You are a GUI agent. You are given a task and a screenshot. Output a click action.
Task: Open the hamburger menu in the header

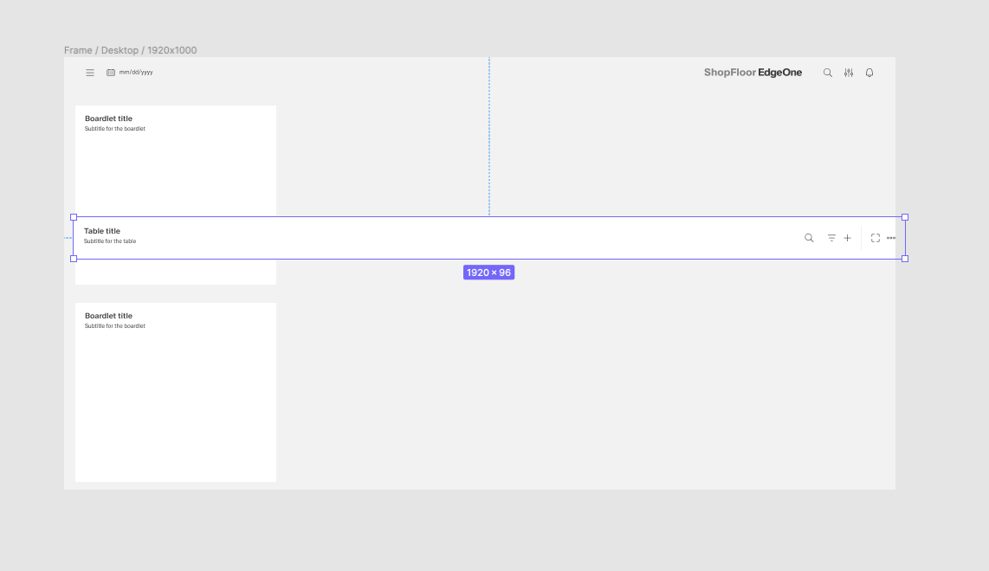pos(90,73)
